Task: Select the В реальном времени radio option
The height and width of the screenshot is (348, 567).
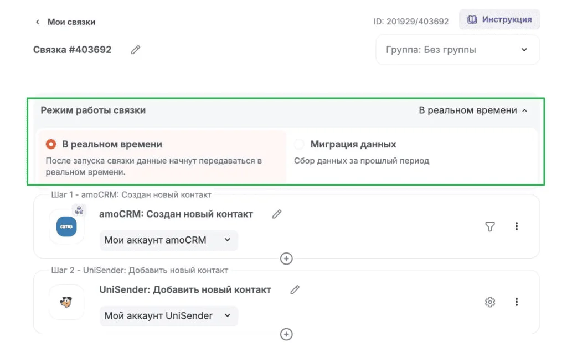Action: point(51,144)
